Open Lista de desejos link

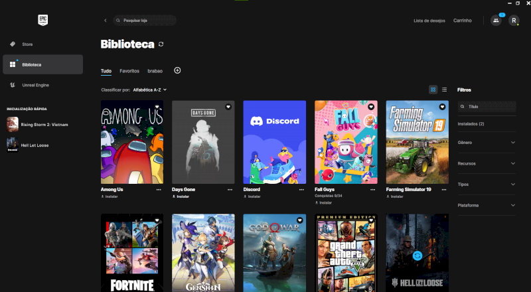click(429, 21)
